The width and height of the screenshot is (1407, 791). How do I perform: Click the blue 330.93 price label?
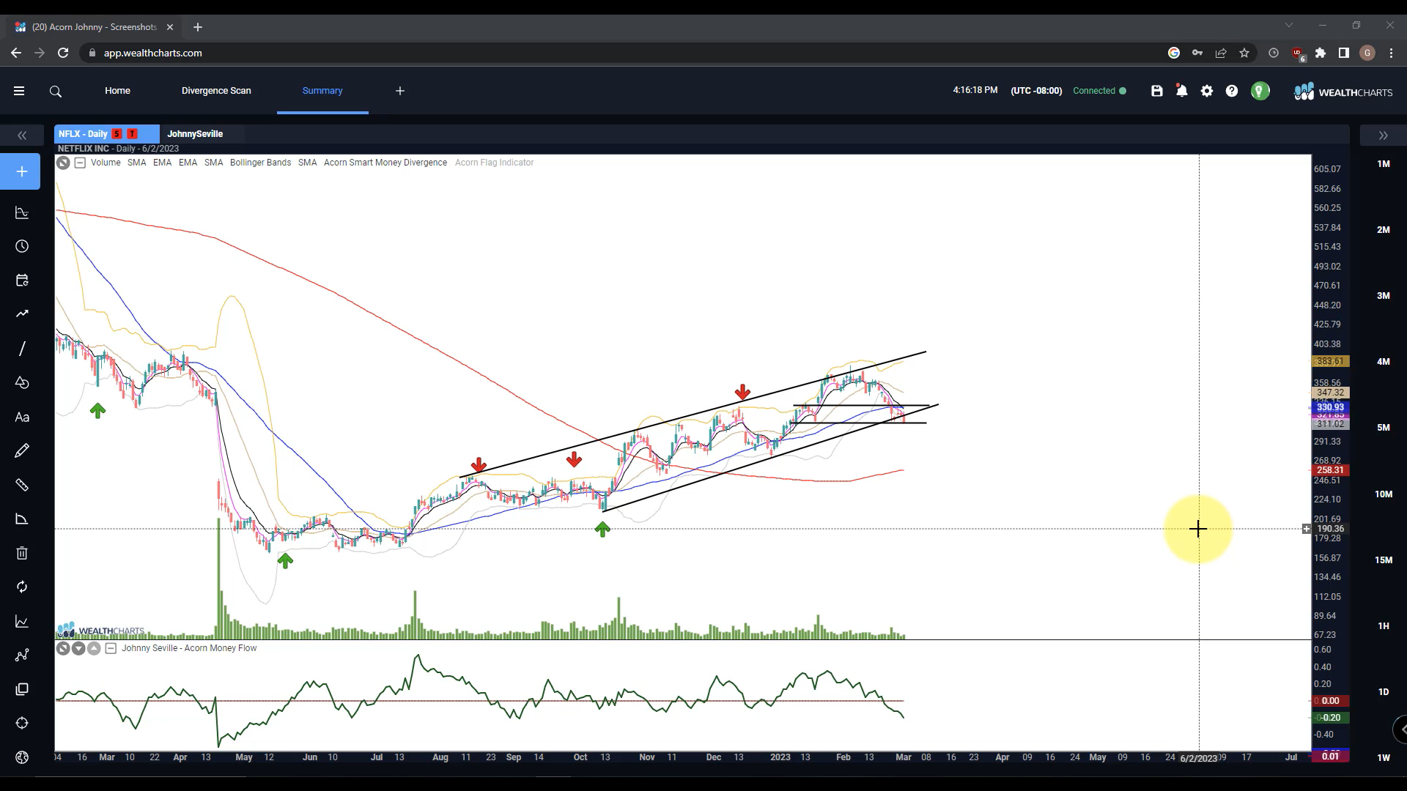pos(1330,408)
